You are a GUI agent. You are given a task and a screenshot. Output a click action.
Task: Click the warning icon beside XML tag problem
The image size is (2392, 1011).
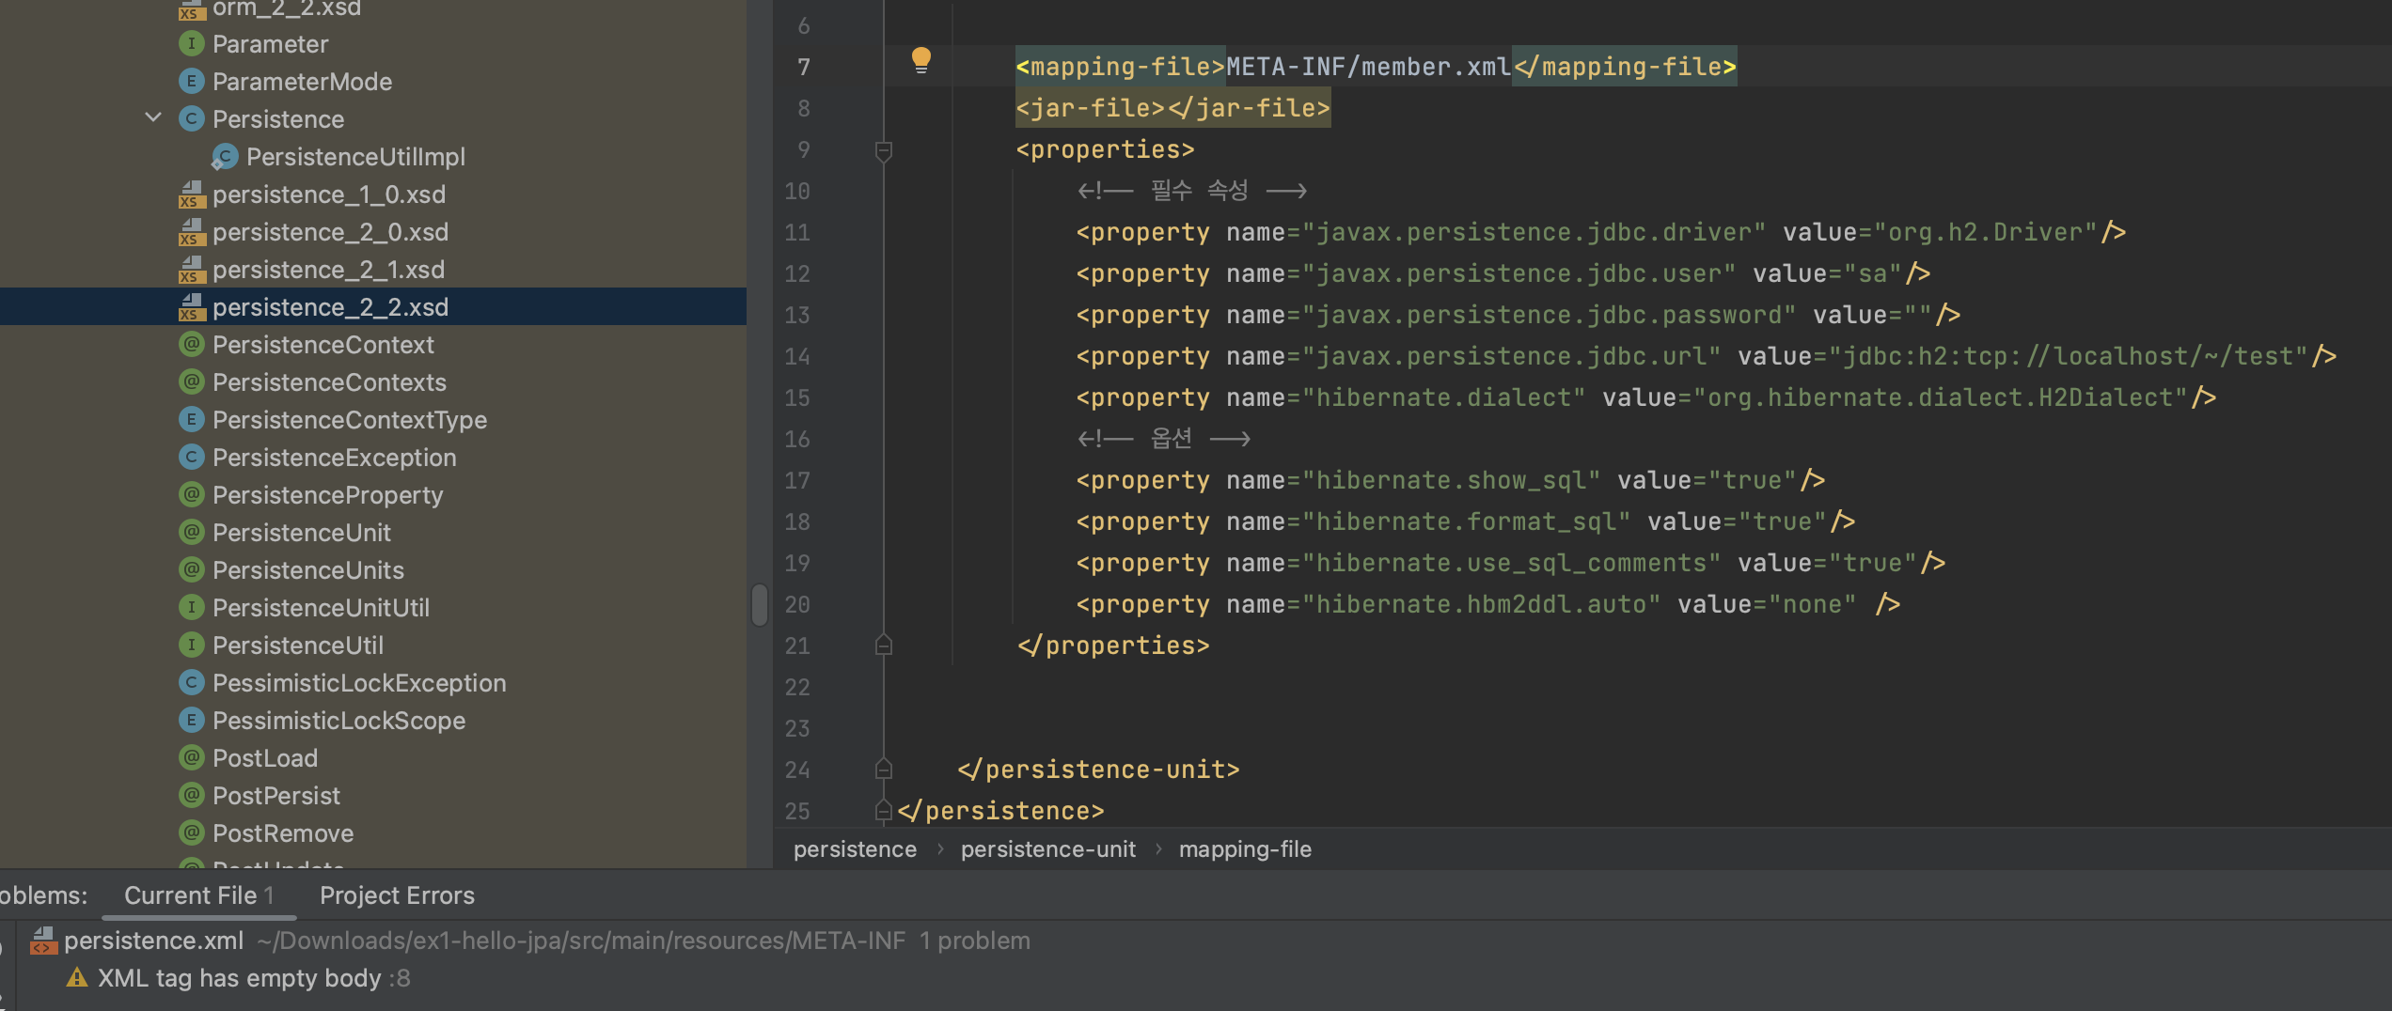click(x=77, y=978)
